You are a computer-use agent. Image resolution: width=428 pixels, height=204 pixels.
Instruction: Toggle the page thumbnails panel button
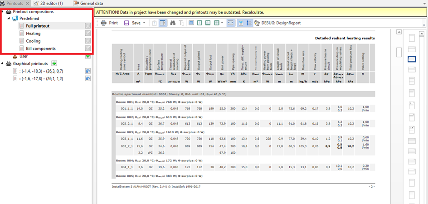pos(240,23)
